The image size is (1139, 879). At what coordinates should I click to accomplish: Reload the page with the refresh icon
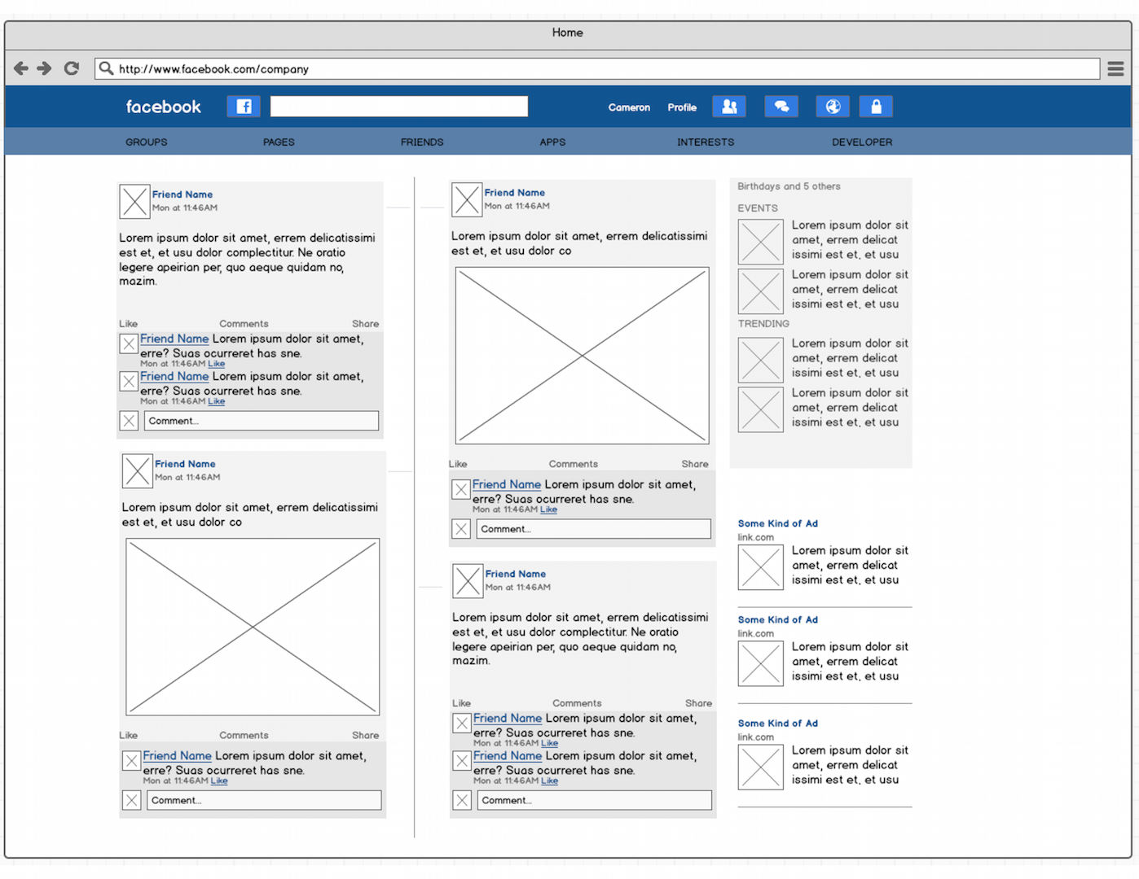(x=72, y=68)
